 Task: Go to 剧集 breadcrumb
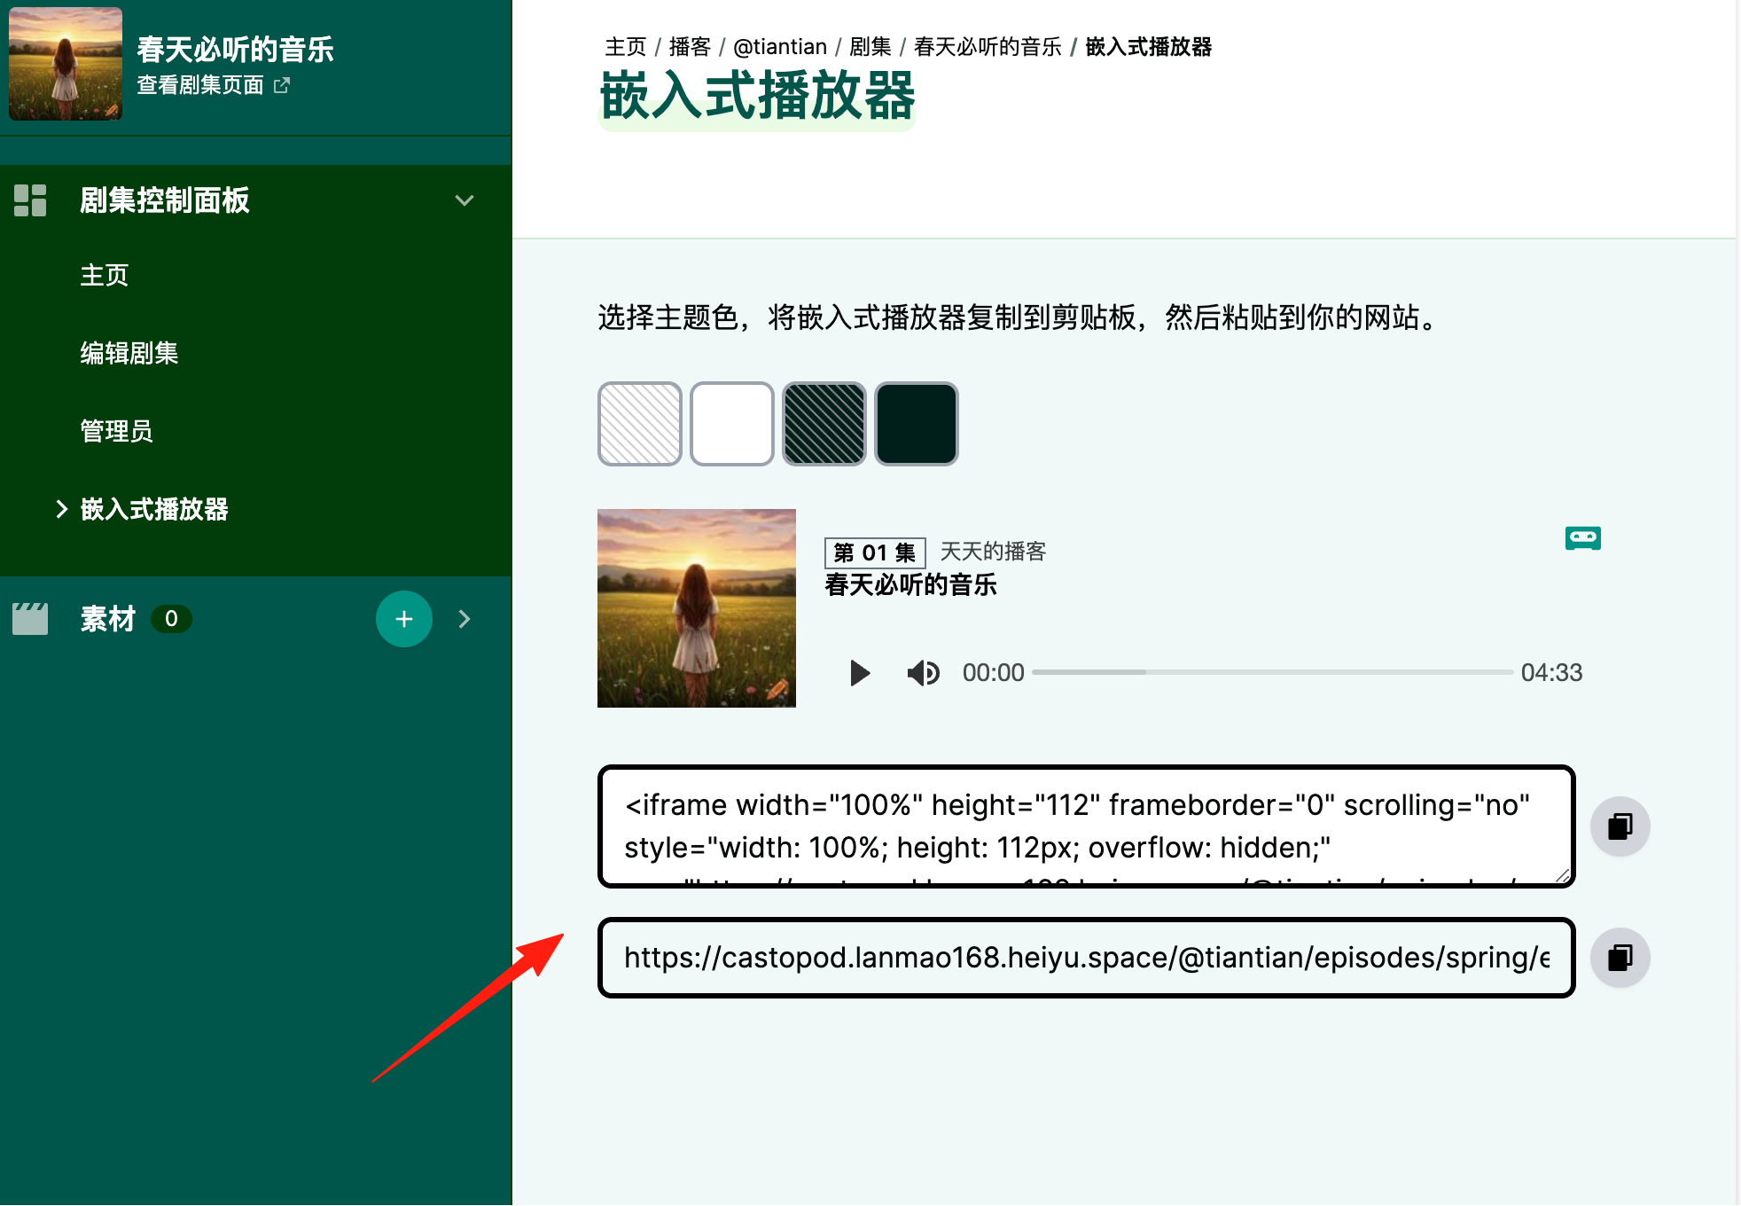pyautogui.click(x=870, y=46)
